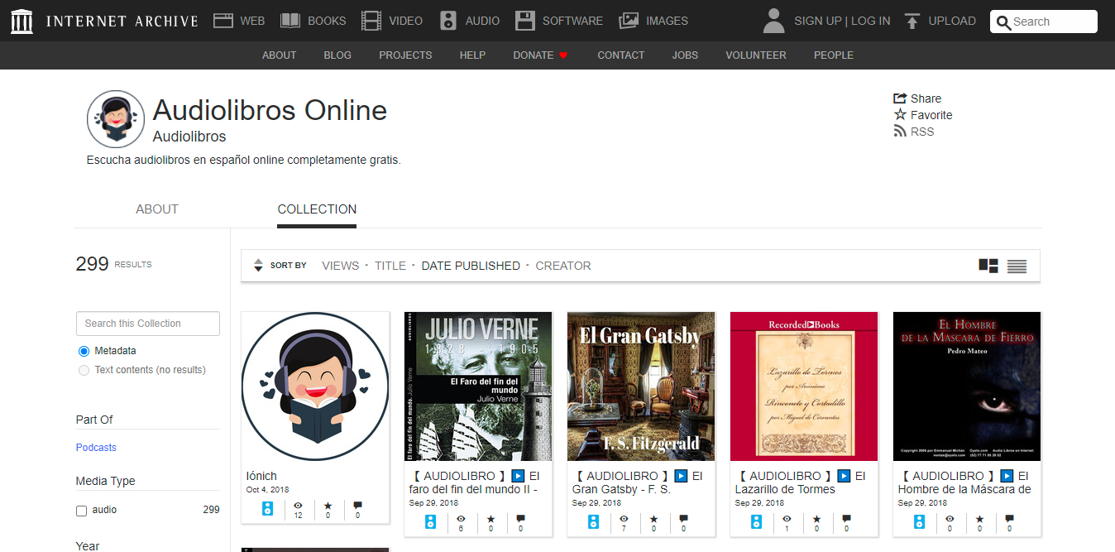The width and height of the screenshot is (1115, 552).
Task: Open the People page link
Action: [833, 55]
